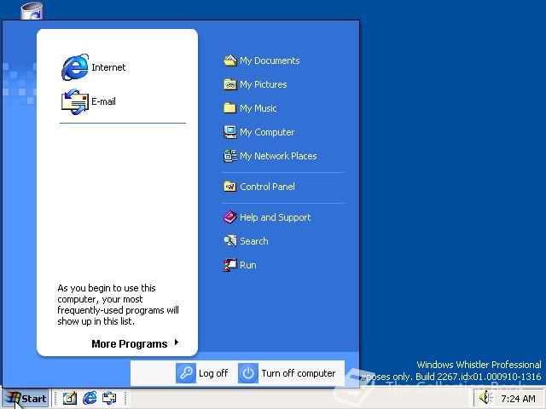Click Show Desktop quick launch icon
This screenshot has height=409, width=546.
click(70, 398)
